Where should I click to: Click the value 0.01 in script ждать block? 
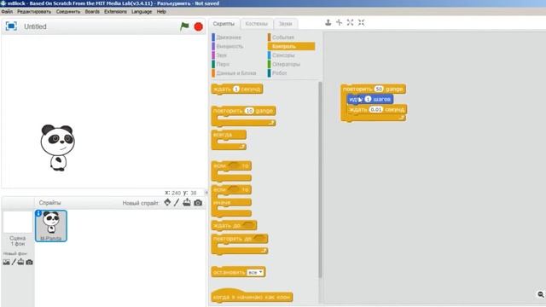375,110
